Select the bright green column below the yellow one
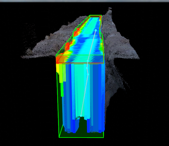169x146 pixels. tap(62, 87)
